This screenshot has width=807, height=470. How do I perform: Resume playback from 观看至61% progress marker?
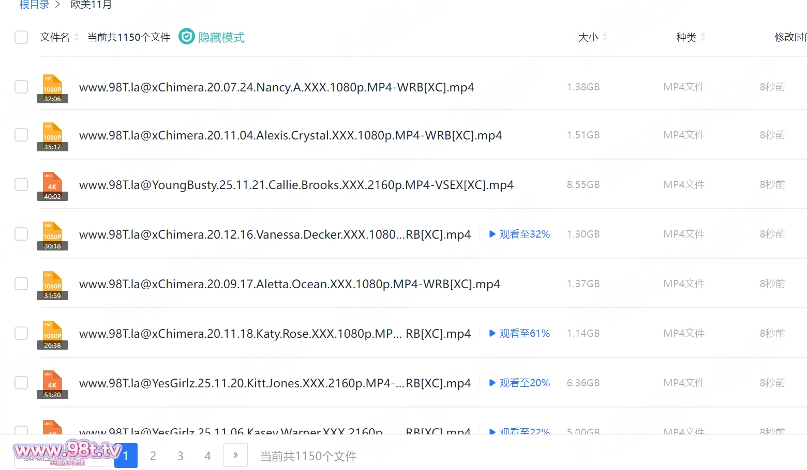(x=520, y=334)
